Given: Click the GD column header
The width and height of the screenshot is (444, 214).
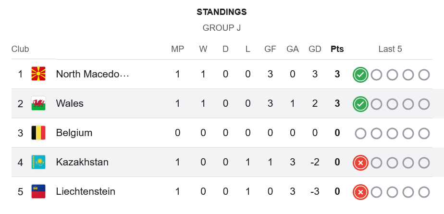Looking at the screenshot, I should tap(315, 49).
